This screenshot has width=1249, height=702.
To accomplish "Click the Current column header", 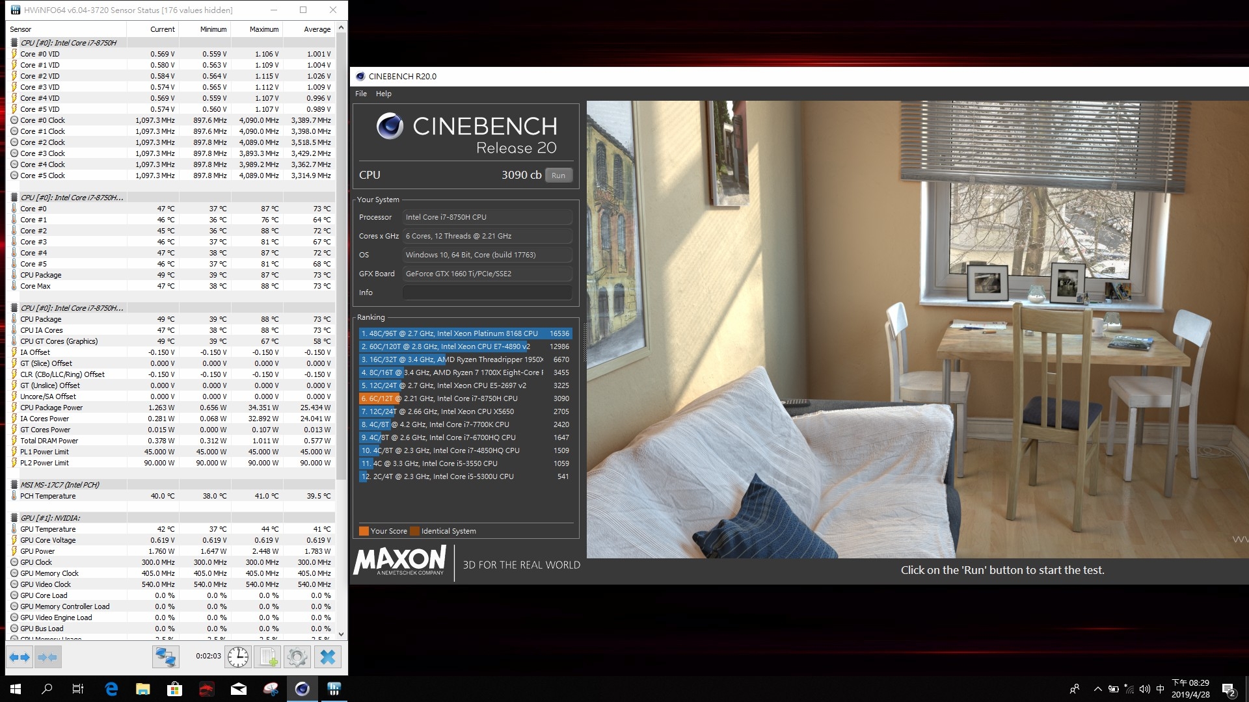I will tap(153, 29).
